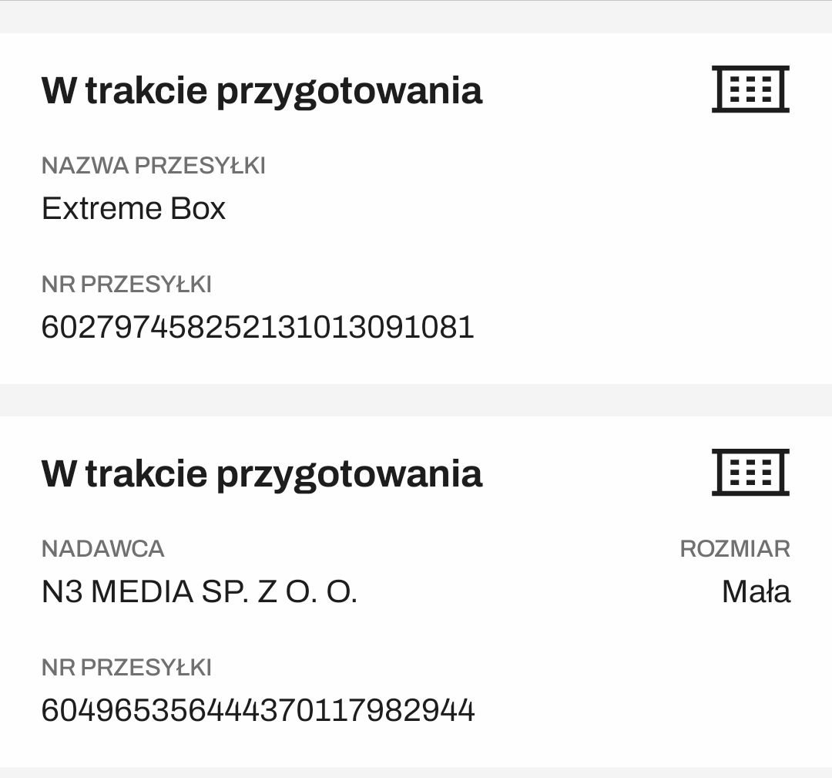
Task: Click the gray strip below the last card
Action: 416,773
